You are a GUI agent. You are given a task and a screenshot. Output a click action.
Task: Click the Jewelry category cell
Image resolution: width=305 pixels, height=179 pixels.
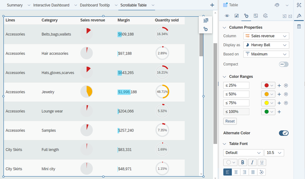coord(48,92)
